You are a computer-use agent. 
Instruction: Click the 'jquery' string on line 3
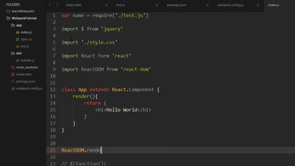[x=112, y=29]
